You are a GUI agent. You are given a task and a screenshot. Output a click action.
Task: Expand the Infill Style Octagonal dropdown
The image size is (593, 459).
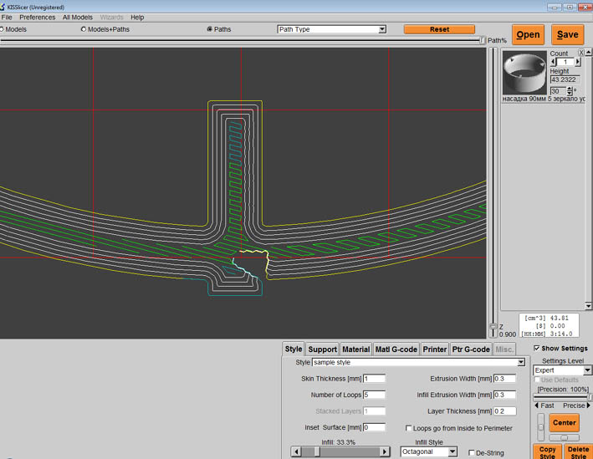pos(452,451)
